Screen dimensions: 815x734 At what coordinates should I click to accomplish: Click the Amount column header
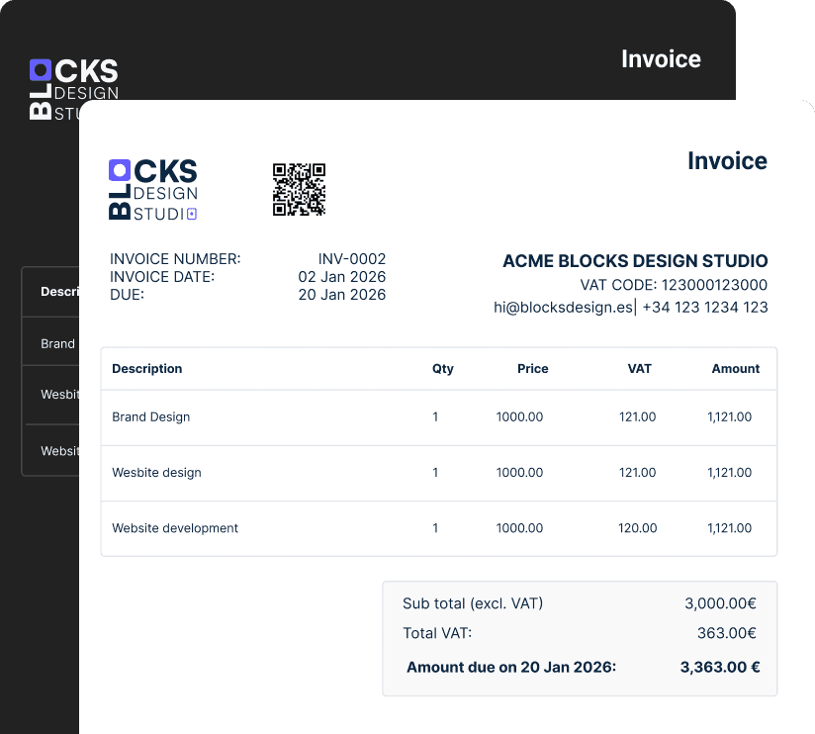[736, 369]
